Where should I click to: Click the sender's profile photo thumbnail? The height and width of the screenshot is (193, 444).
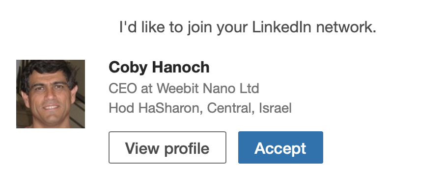[x=51, y=94]
